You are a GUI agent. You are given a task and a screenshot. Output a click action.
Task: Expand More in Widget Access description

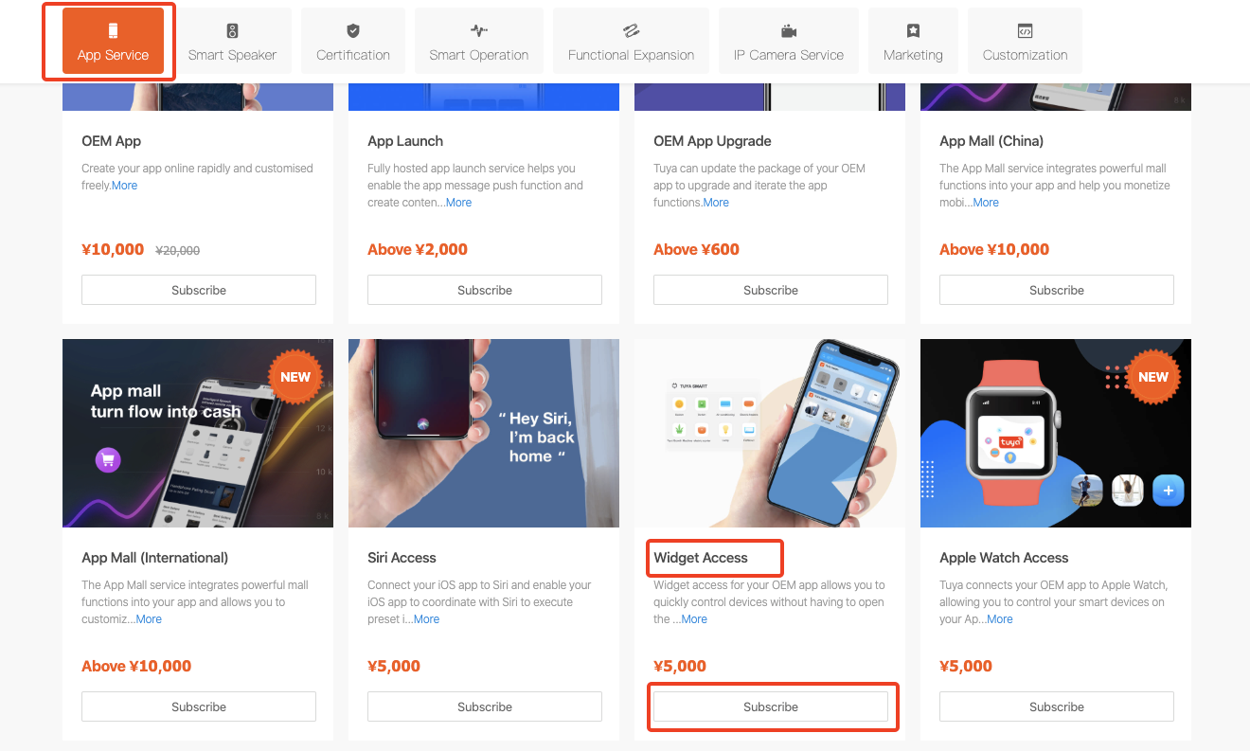pos(694,619)
